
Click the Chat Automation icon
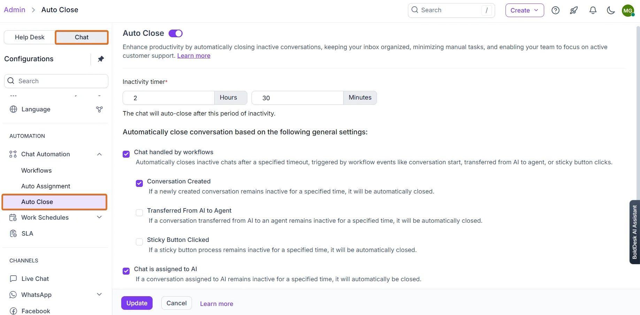pyautogui.click(x=13, y=154)
